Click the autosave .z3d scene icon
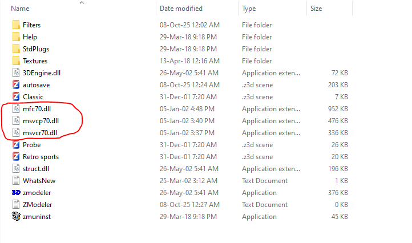This screenshot has height=243, width=412. pos(16,85)
